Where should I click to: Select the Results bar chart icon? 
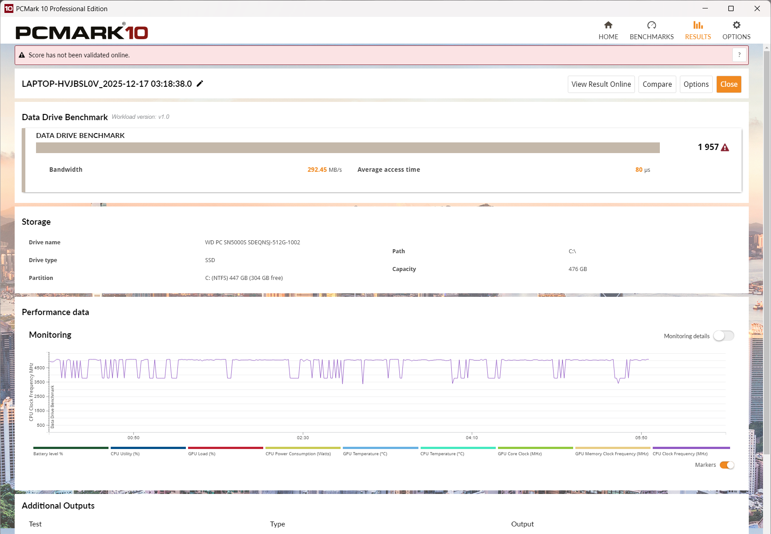pyautogui.click(x=698, y=25)
